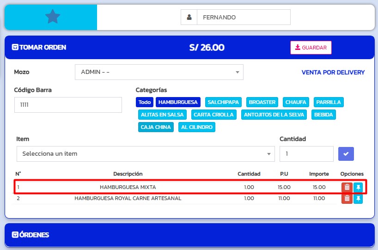The width and height of the screenshot is (378, 250).
Task: Open the Venta por Delivery link
Action: pos(333,73)
